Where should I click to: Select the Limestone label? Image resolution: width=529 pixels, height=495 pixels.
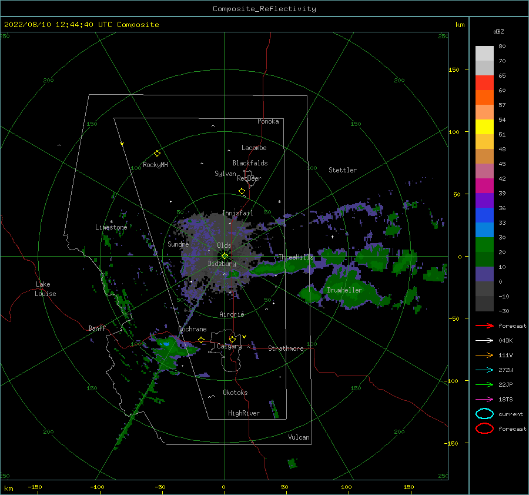pos(111,227)
